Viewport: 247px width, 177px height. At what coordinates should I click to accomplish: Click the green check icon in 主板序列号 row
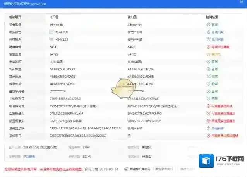pyautogui.click(x=208, y=99)
